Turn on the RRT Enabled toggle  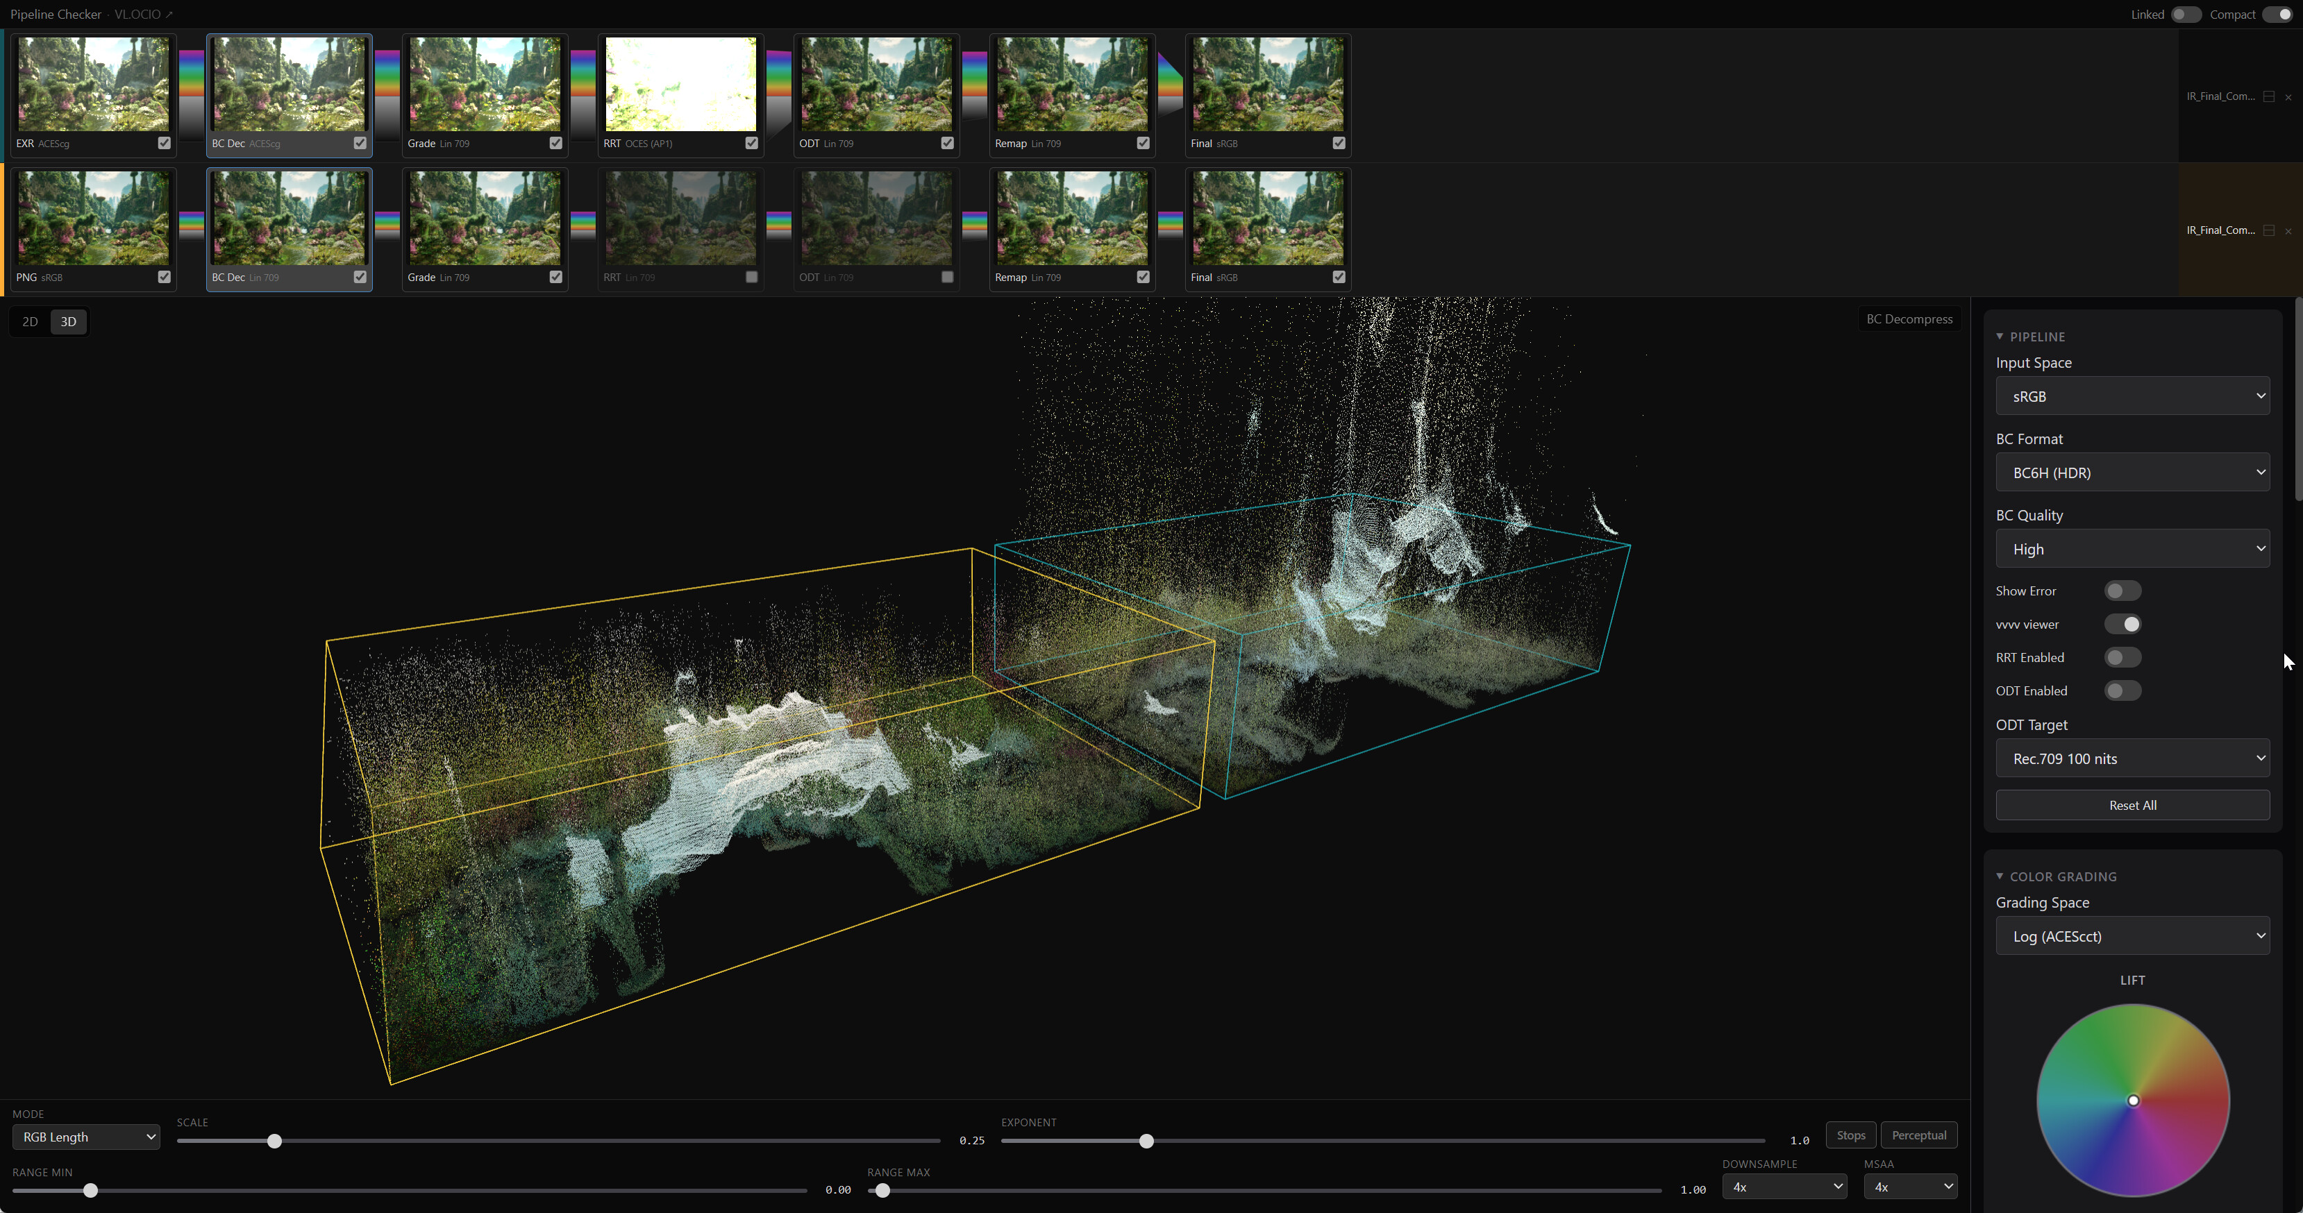coord(2122,657)
